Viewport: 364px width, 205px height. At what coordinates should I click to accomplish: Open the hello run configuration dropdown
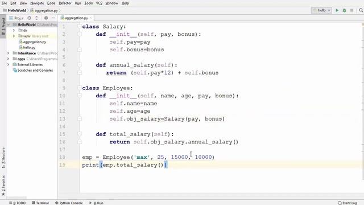click(x=321, y=10)
